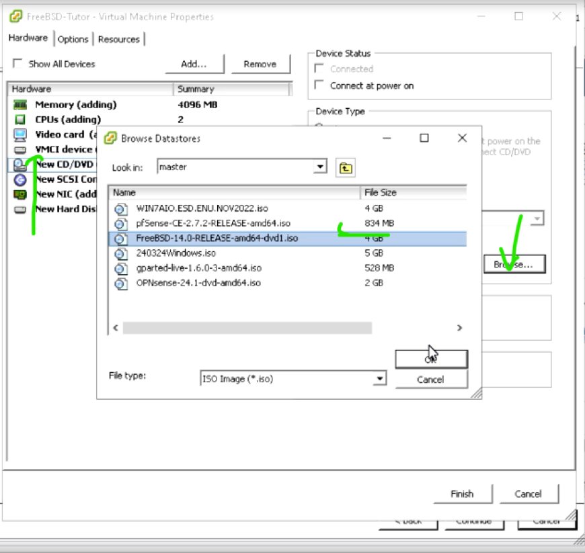Click the 834 MB file size
The image size is (585, 553).
(x=379, y=223)
